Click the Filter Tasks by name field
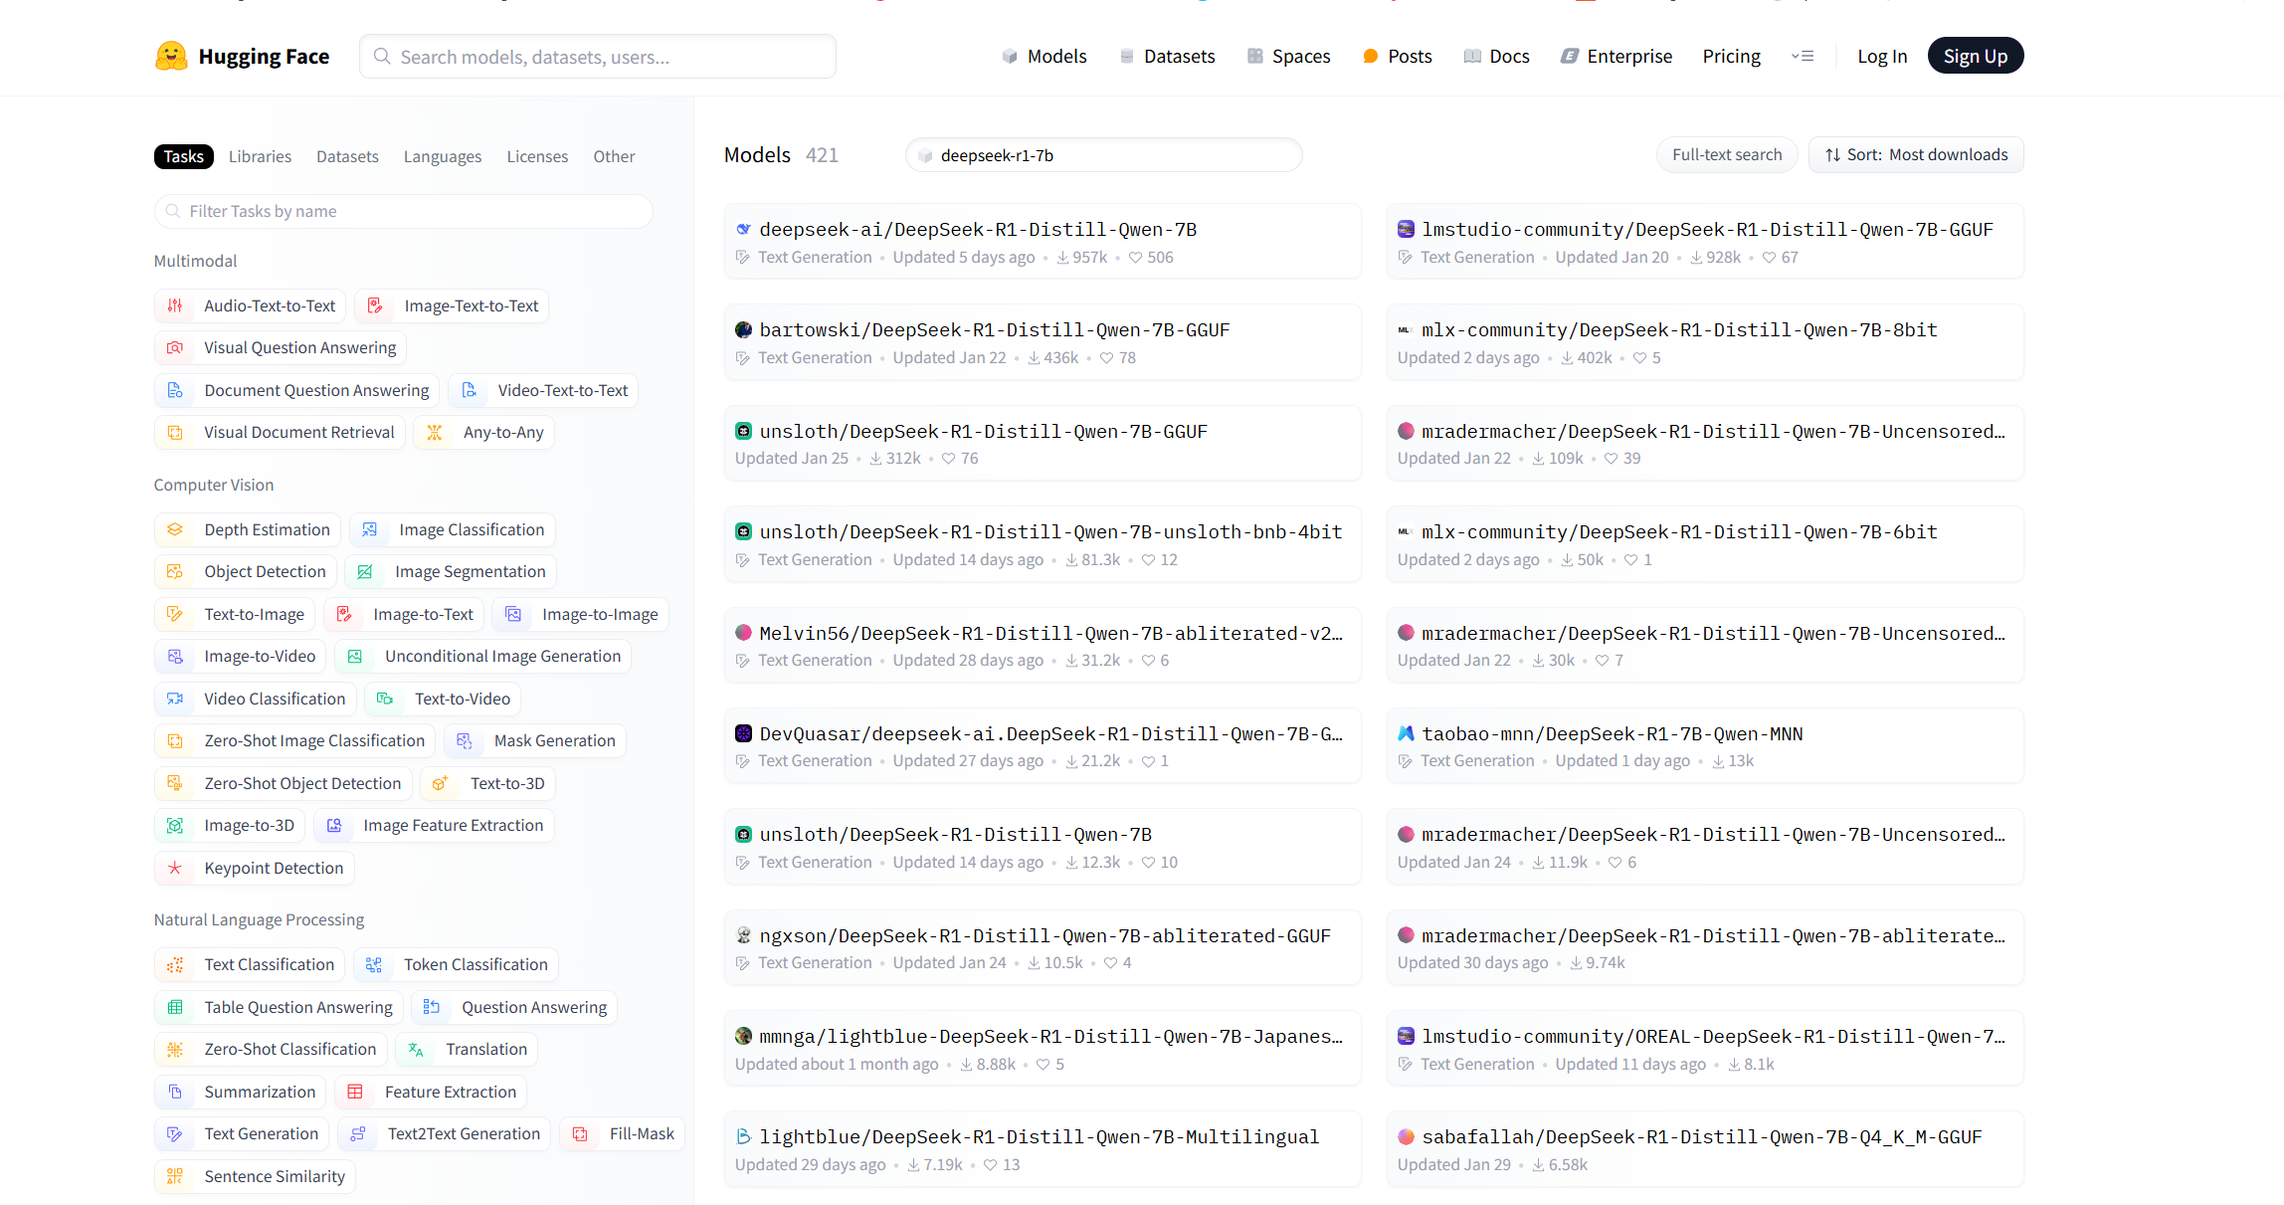The width and height of the screenshot is (2284, 1205). [x=404, y=211]
